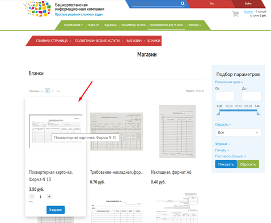Click the right price slider handle
Image resolution: width=271 pixels, height=223 pixels.
click(x=259, y=113)
